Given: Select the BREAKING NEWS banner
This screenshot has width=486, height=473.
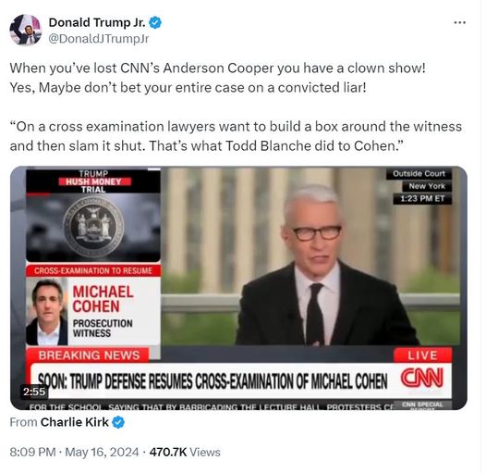Looking at the screenshot, I should (x=90, y=355).
